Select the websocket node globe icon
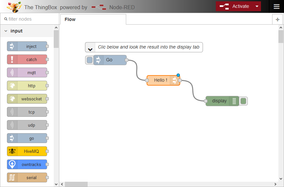 tap(12, 99)
